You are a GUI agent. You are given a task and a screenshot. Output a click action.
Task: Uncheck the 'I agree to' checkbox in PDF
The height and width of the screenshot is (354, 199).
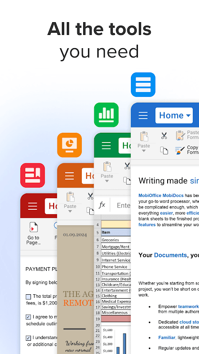point(28,317)
